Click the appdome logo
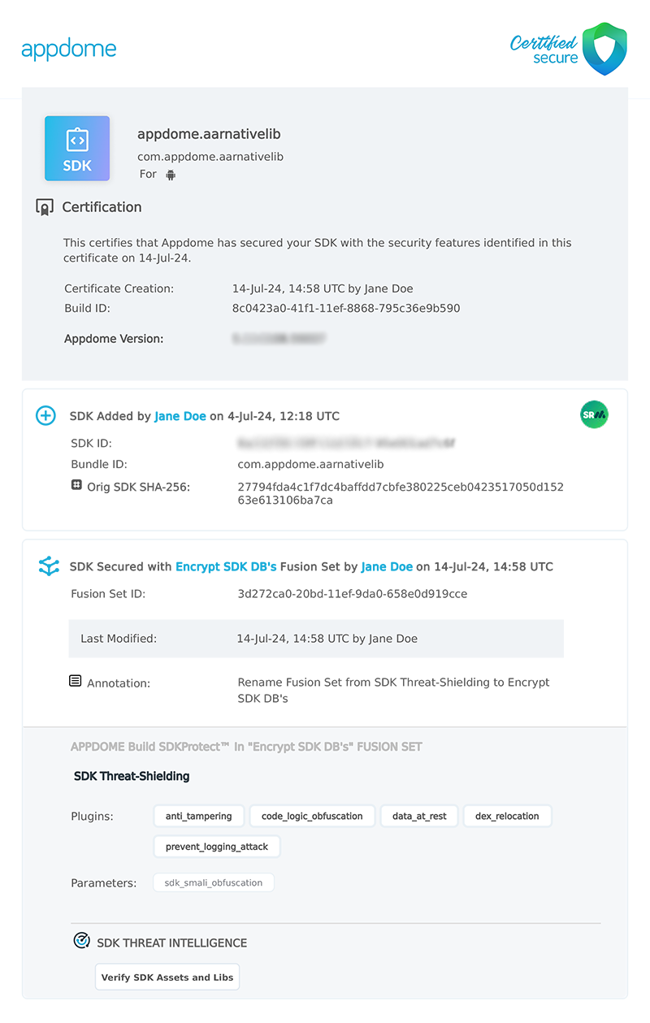Viewport: 650px width, 1023px height. [69, 49]
